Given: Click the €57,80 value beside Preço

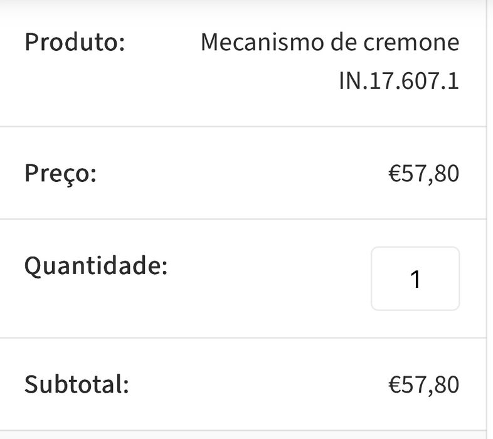Looking at the screenshot, I should (423, 173).
